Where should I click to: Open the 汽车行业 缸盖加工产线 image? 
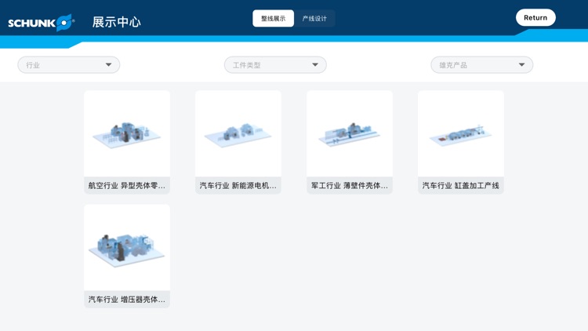[461, 133]
